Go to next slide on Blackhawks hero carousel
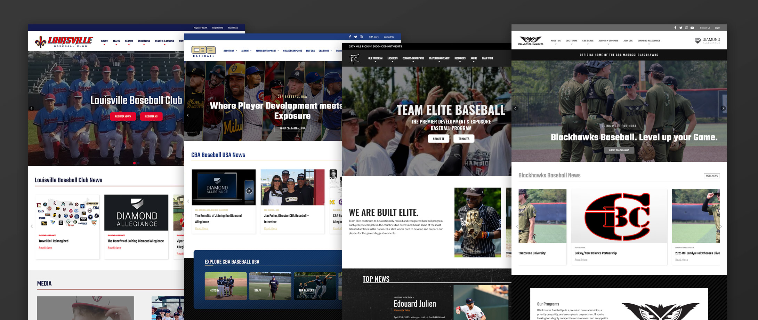758x320 pixels. [x=723, y=108]
